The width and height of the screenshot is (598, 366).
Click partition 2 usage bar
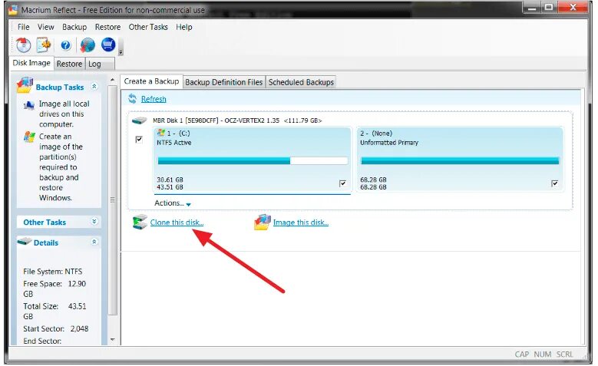coord(460,160)
